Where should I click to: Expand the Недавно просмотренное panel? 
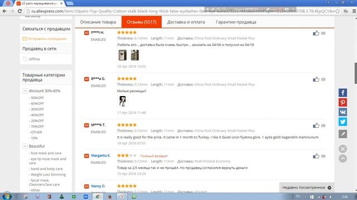(307, 188)
